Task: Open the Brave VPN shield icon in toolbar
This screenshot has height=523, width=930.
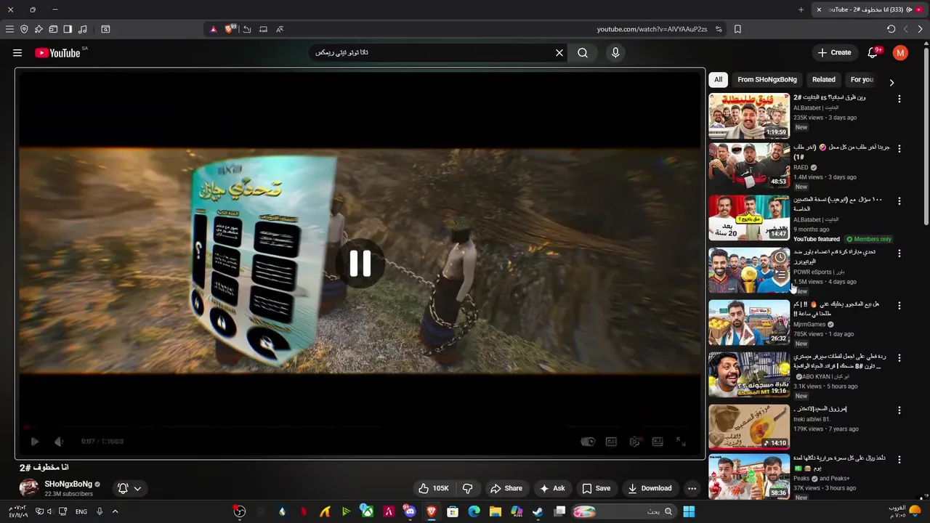Action: [24, 29]
